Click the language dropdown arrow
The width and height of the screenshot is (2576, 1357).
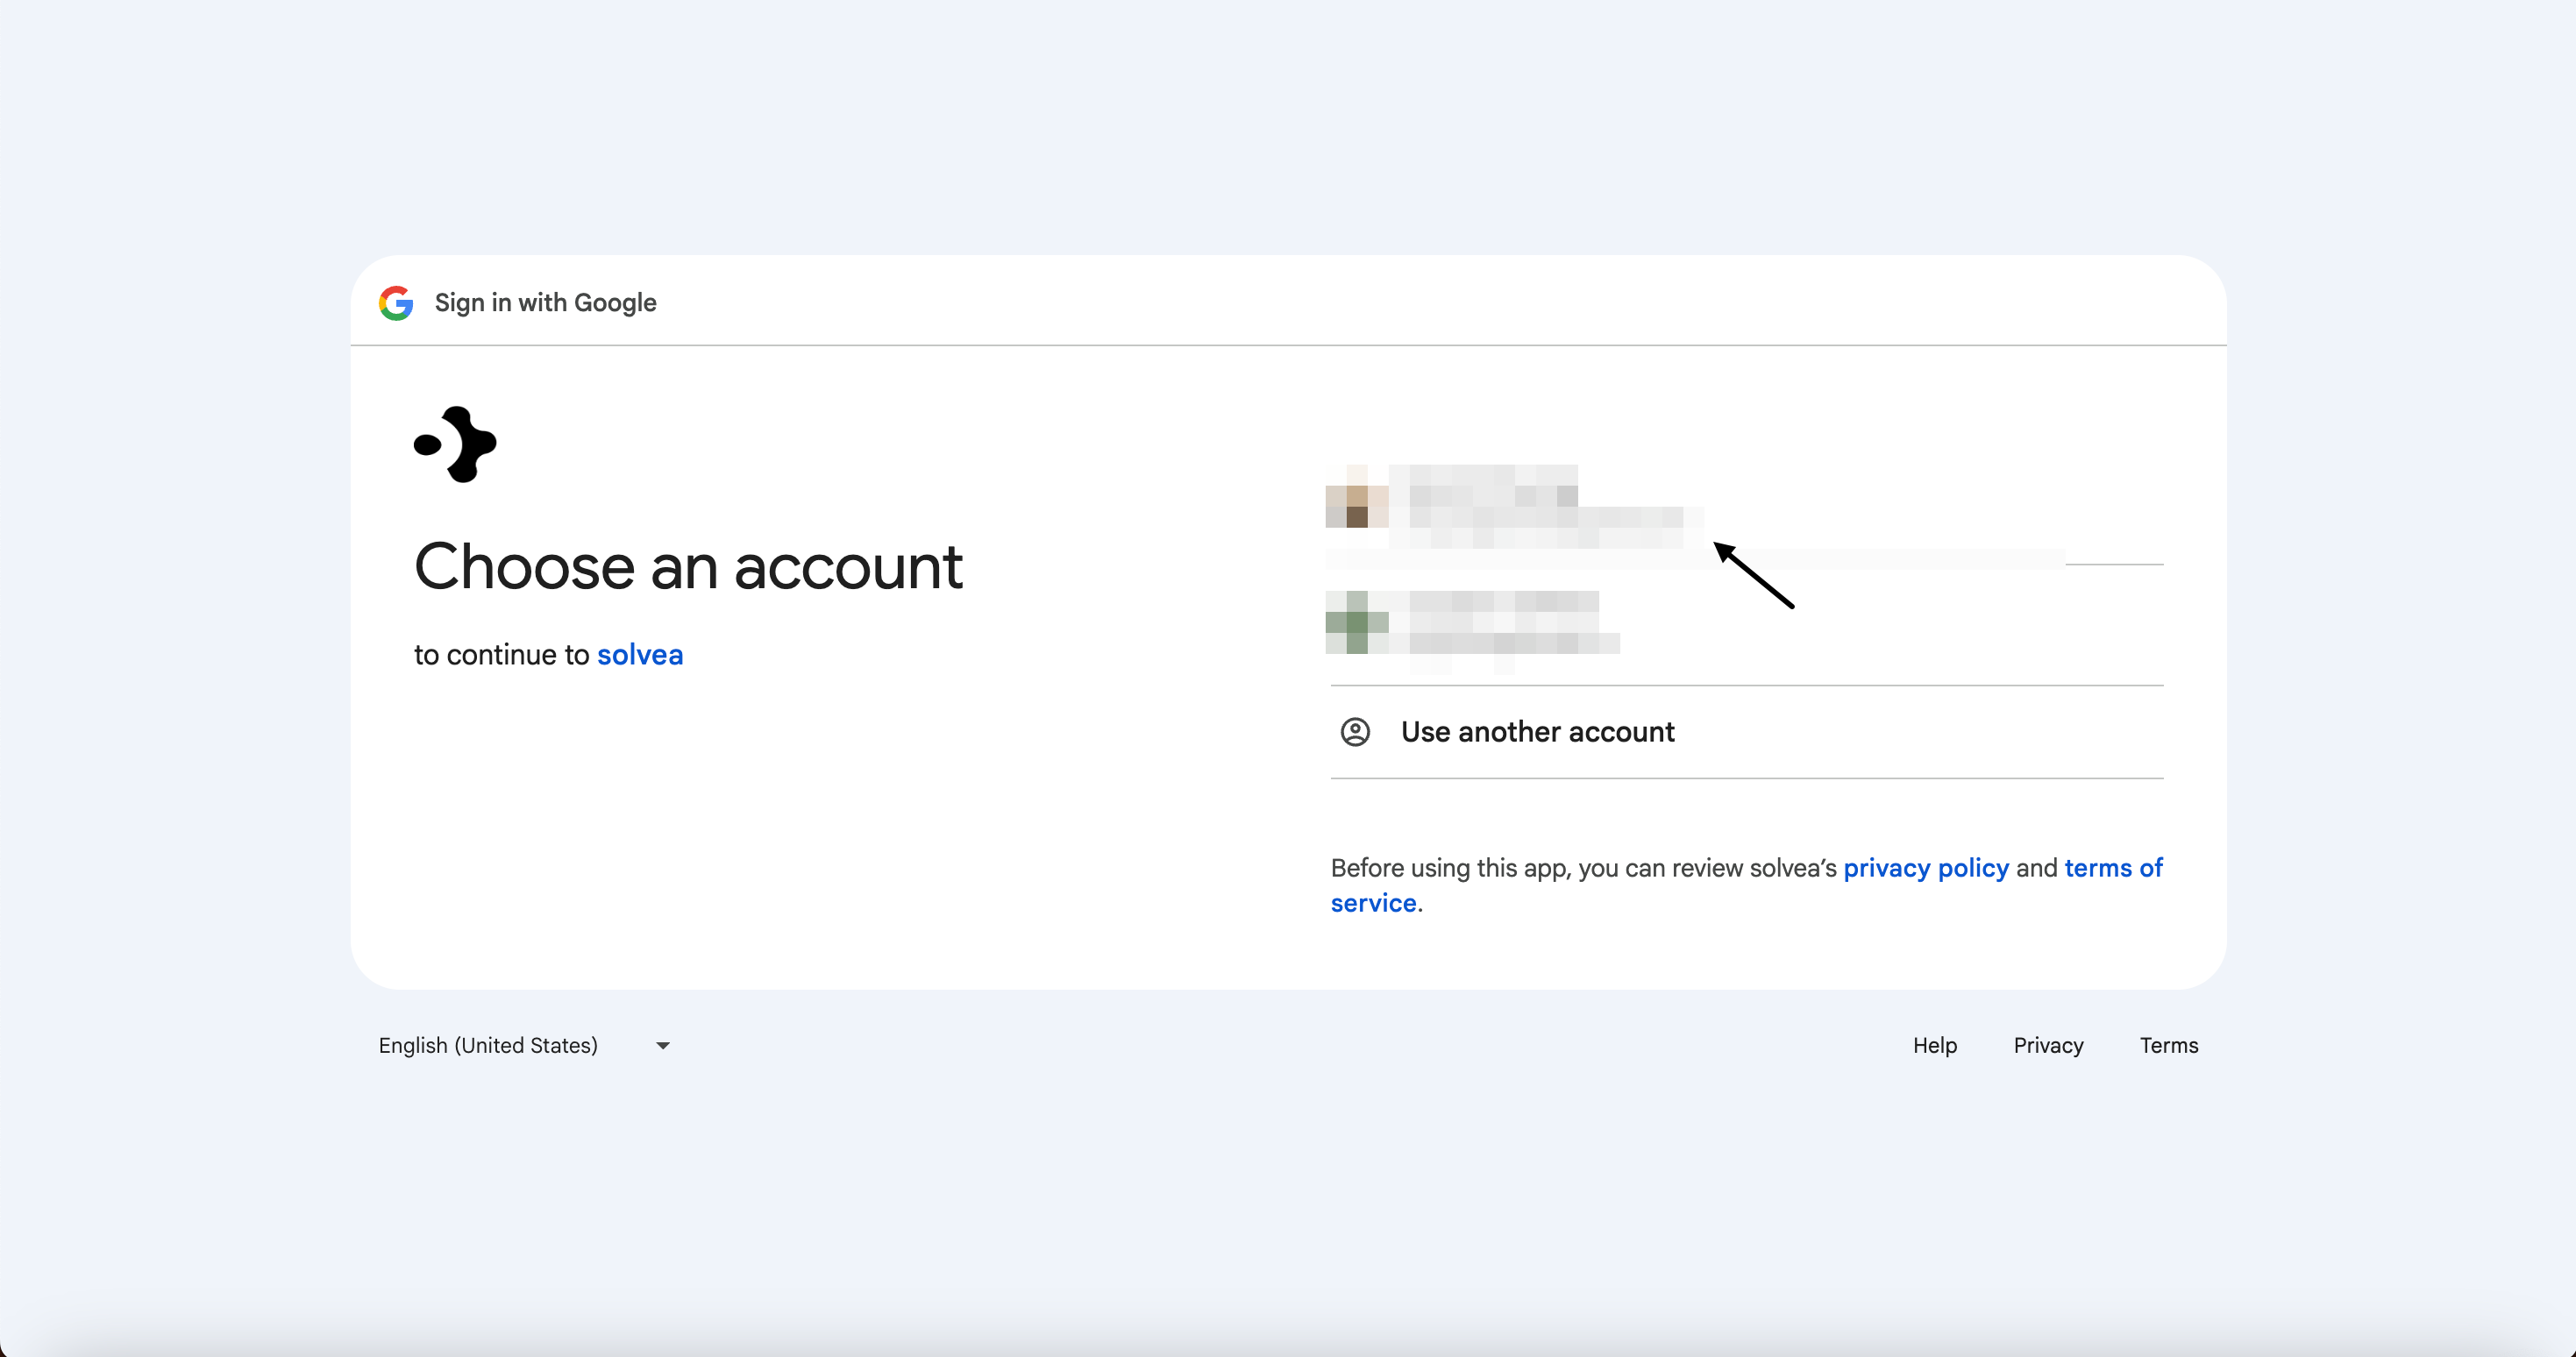coord(662,1046)
